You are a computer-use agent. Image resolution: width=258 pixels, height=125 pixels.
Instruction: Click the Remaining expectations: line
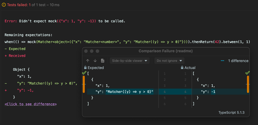click(28, 35)
